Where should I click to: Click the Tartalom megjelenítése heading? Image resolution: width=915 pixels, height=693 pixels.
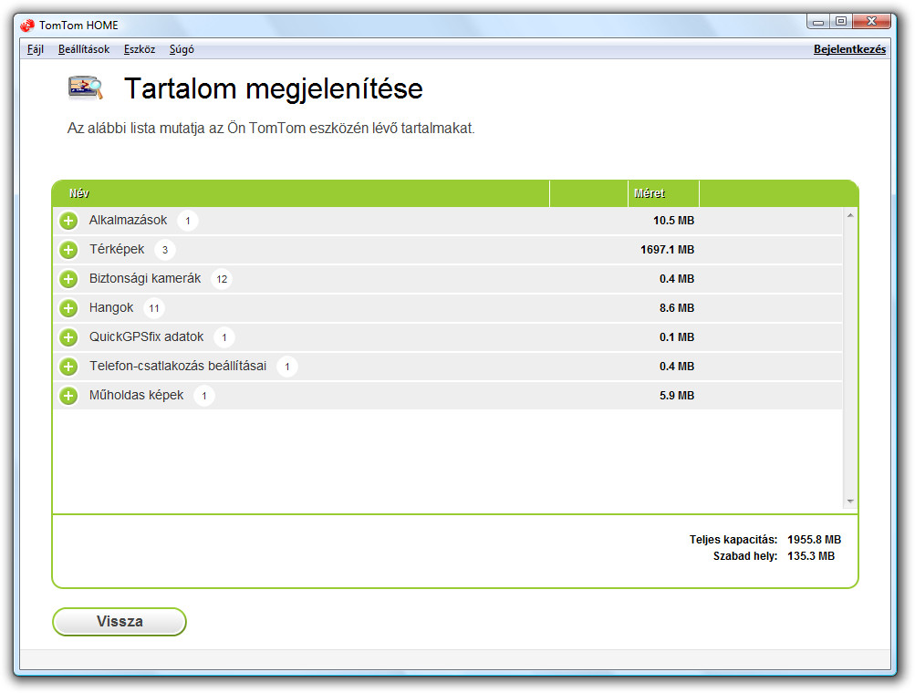pos(273,88)
